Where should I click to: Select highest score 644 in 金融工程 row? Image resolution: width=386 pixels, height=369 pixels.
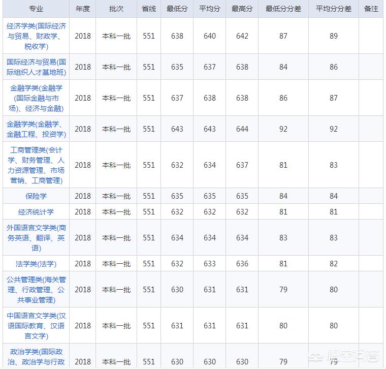click(x=242, y=129)
